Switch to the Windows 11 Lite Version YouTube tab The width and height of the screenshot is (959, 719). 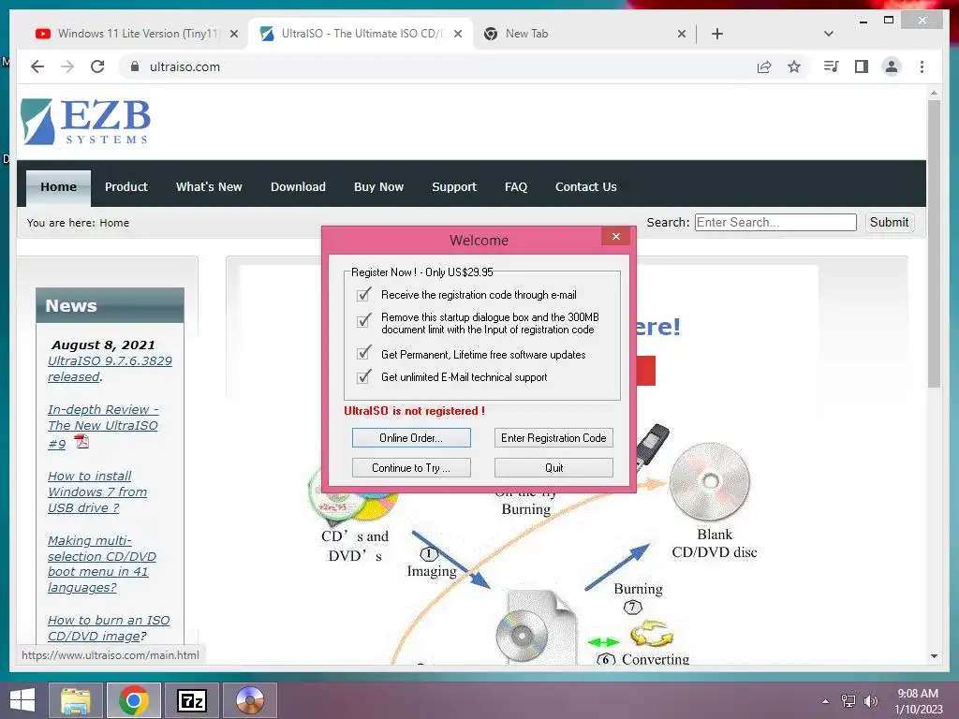[127, 34]
